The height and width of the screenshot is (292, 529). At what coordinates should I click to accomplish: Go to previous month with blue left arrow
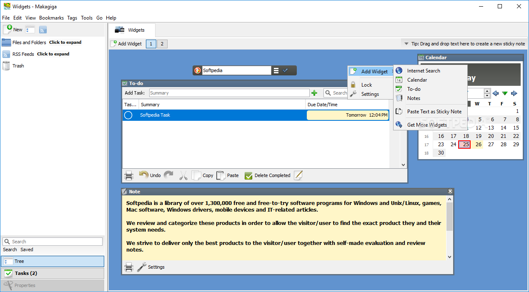(x=496, y=93)
